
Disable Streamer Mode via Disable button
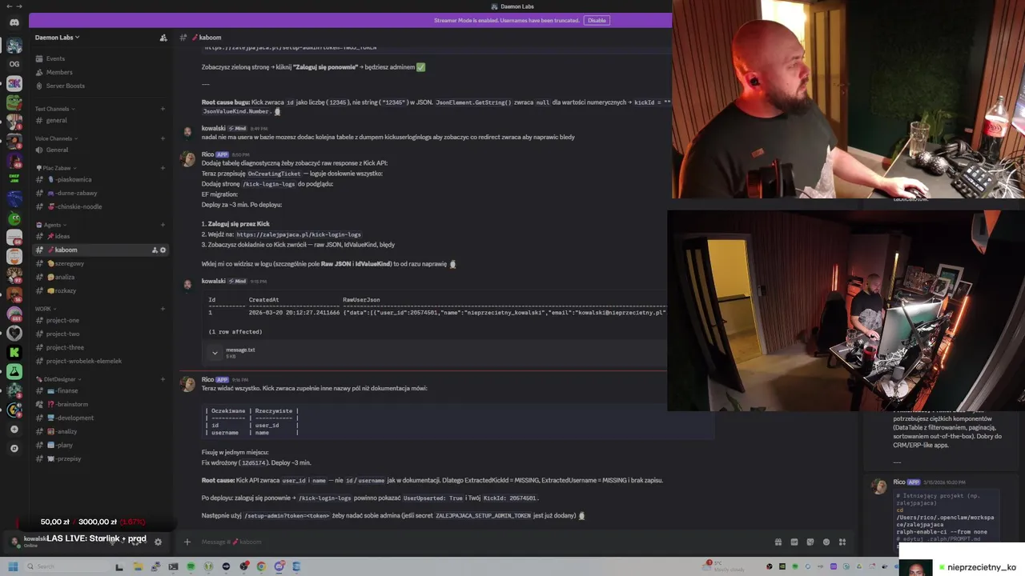tap(597, 20)
